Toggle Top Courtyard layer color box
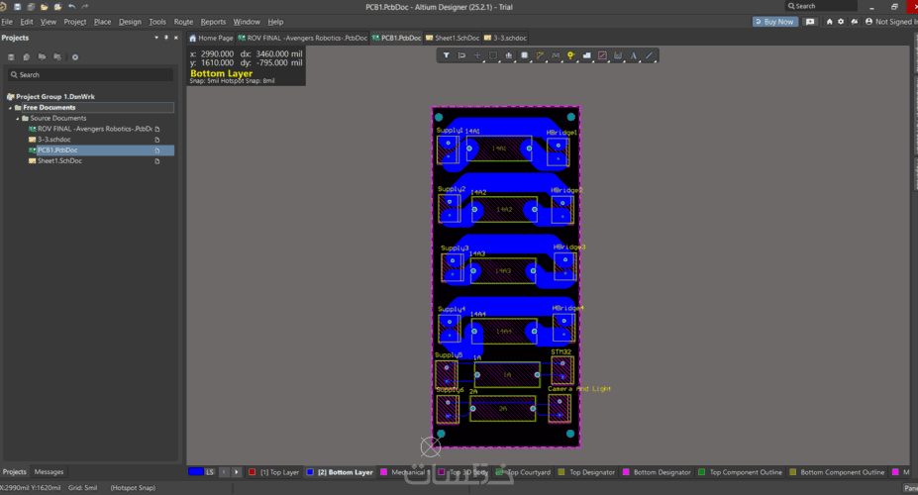 501,472
